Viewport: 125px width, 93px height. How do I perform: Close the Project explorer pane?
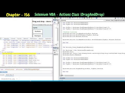click(x=58, y=20)
